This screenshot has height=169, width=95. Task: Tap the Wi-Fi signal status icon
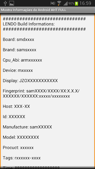pos(59,3)
